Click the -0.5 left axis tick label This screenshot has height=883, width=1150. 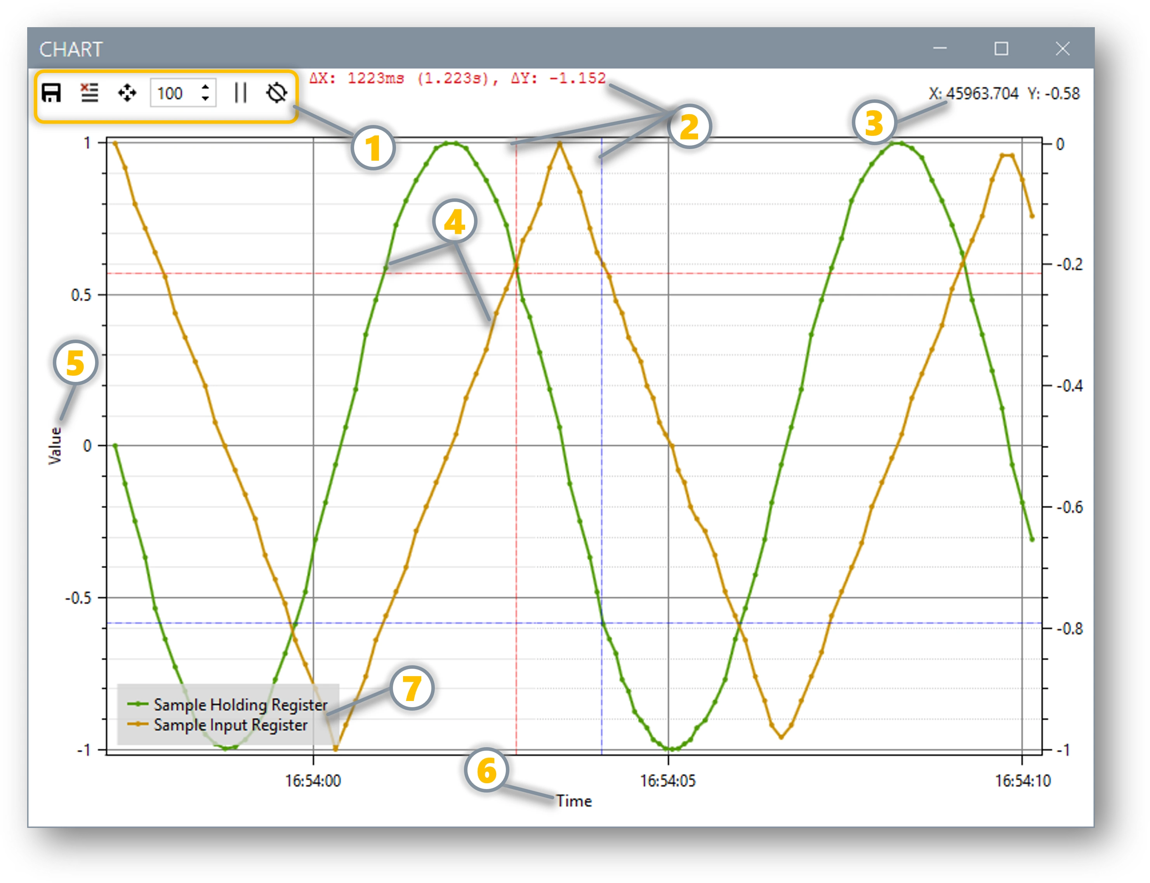78,598
